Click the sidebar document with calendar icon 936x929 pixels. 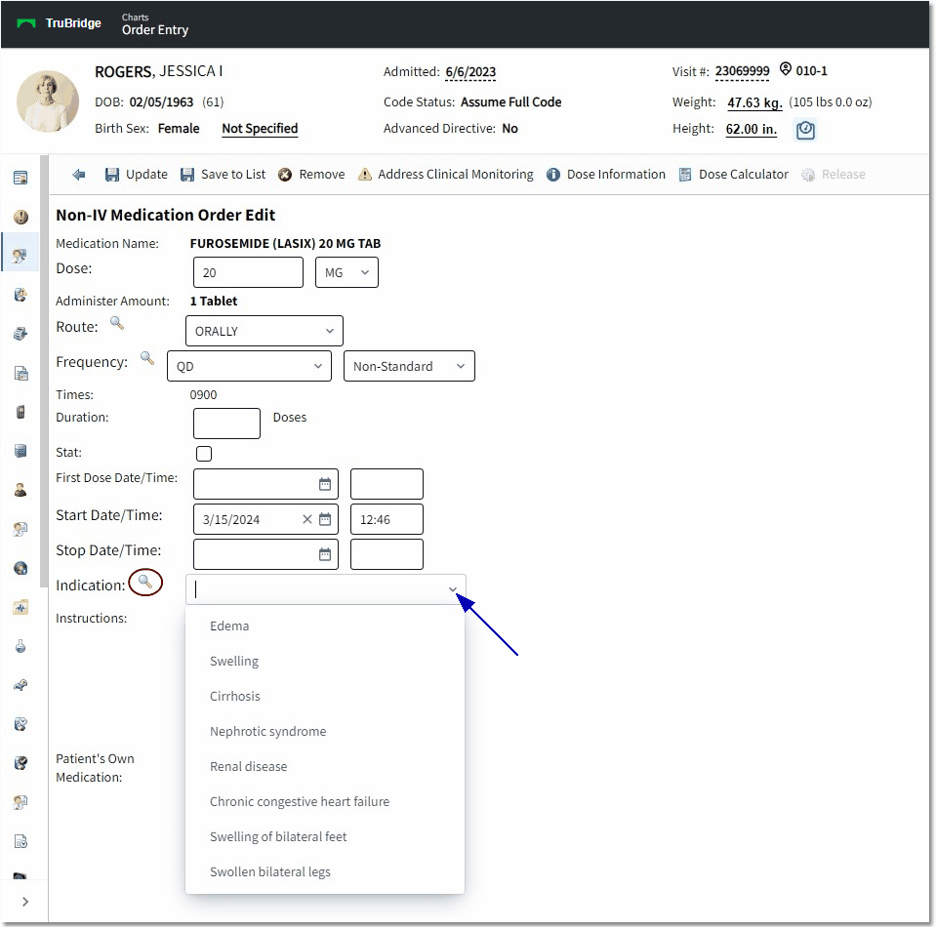[x=20, y=373]
